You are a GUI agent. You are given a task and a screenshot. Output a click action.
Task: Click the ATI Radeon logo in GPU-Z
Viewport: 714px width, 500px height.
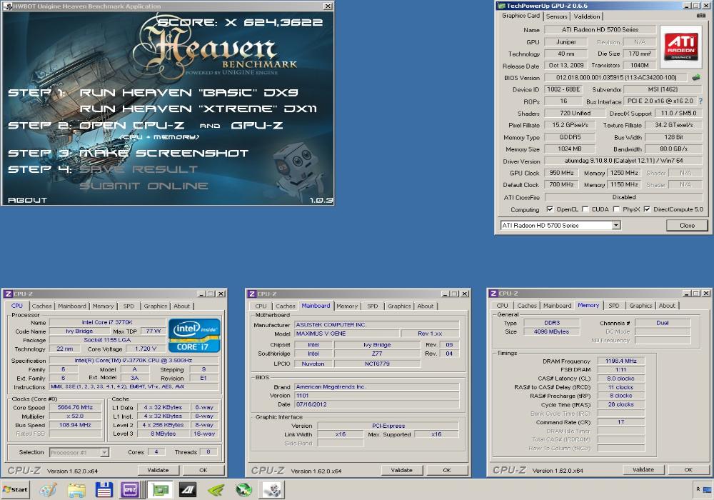[x=680, y=46]
